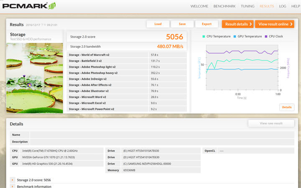The width and height of the screenshot is (301, 188).
Task: Open the Result details panel
Action: 237,24
